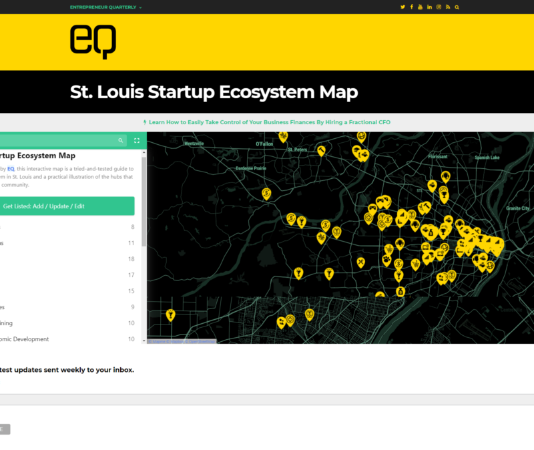Select the paw print map marker
Image resolution: width=534 pixels, height=450 pixels.
[386, 260]
